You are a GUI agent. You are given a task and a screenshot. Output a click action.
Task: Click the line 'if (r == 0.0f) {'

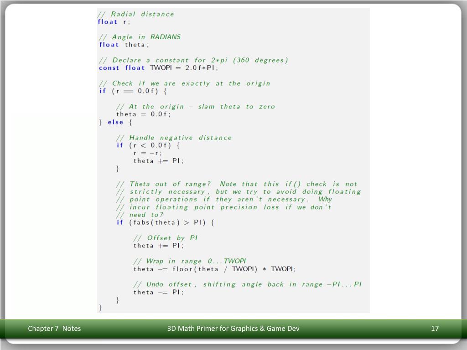[x=133, y=91]
